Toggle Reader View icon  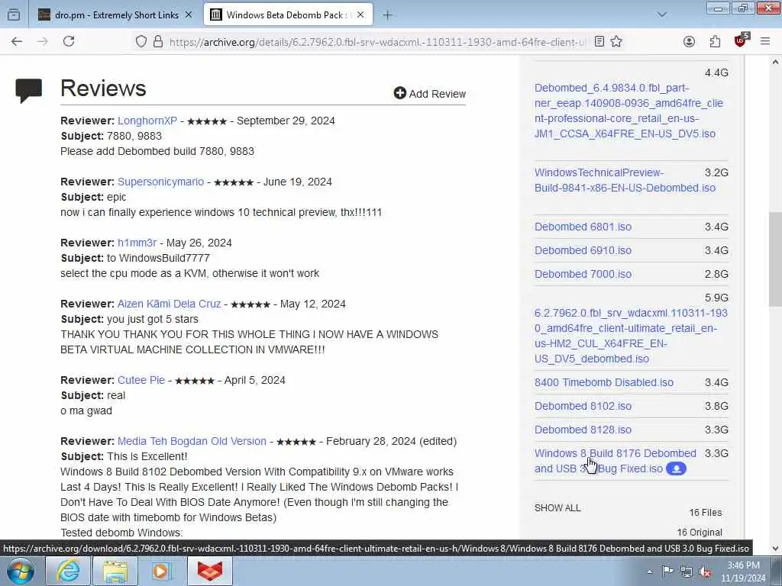(599, 42)
